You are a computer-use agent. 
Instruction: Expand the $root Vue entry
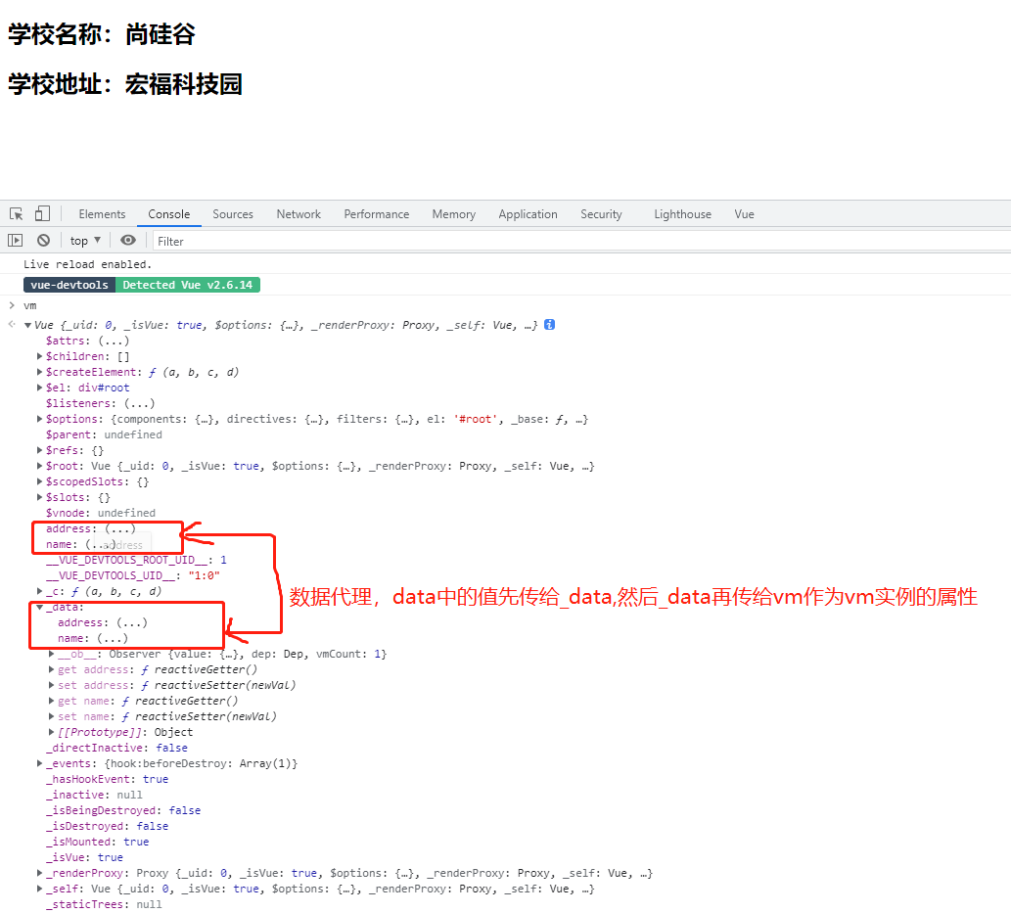coord(39,466)
